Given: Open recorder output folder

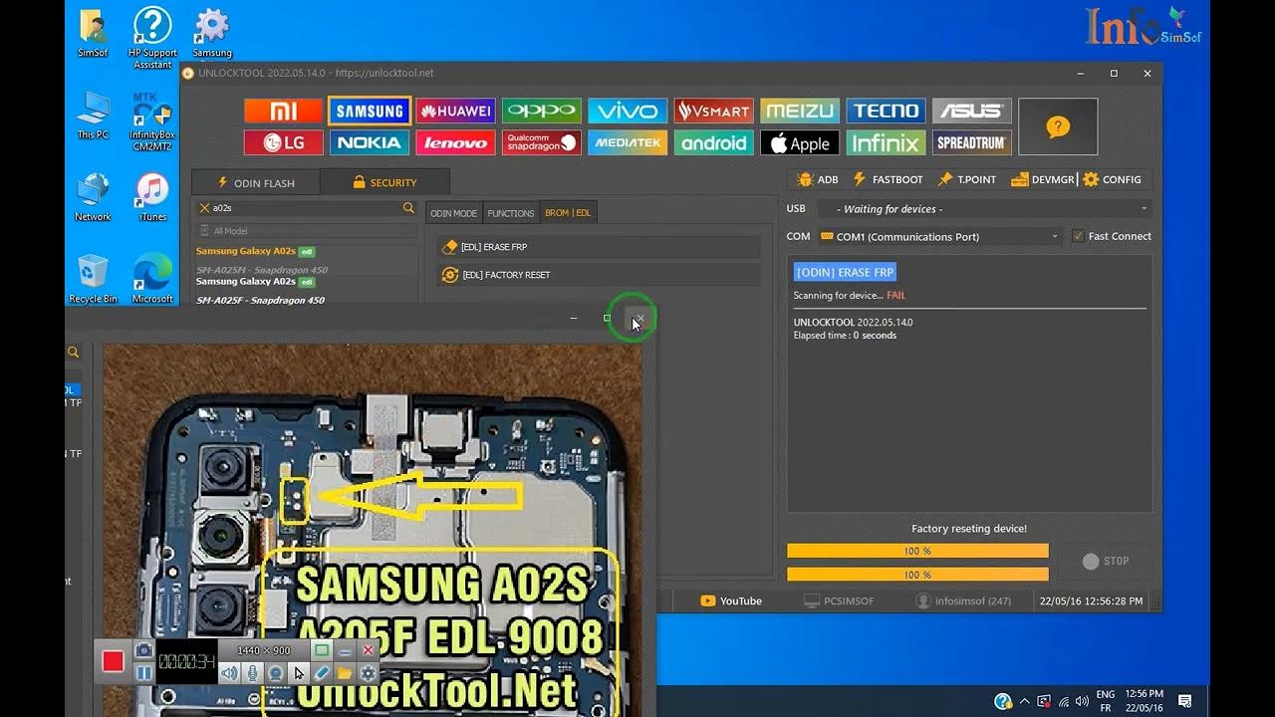Looking at the screenshot, I should click(345, 673).
